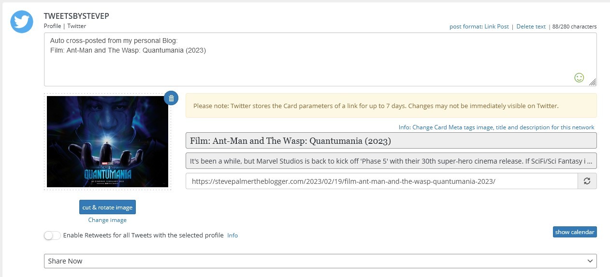Click the Twitter Card parameters notice
The image size is (610, 277).
coord(391,106)
